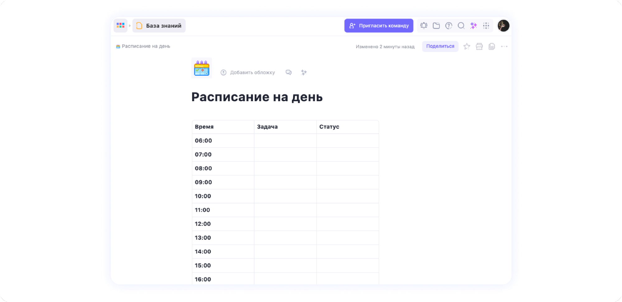Mark page as favorite with the star
This screenshot has height=302, width=622.
coord(466,46)
